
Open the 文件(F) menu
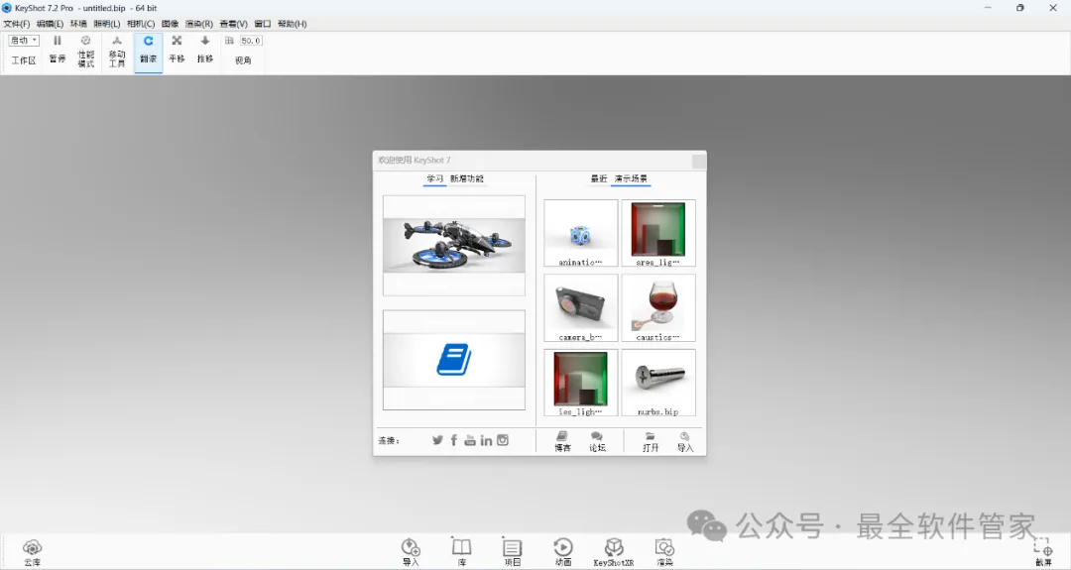[17, 24]
